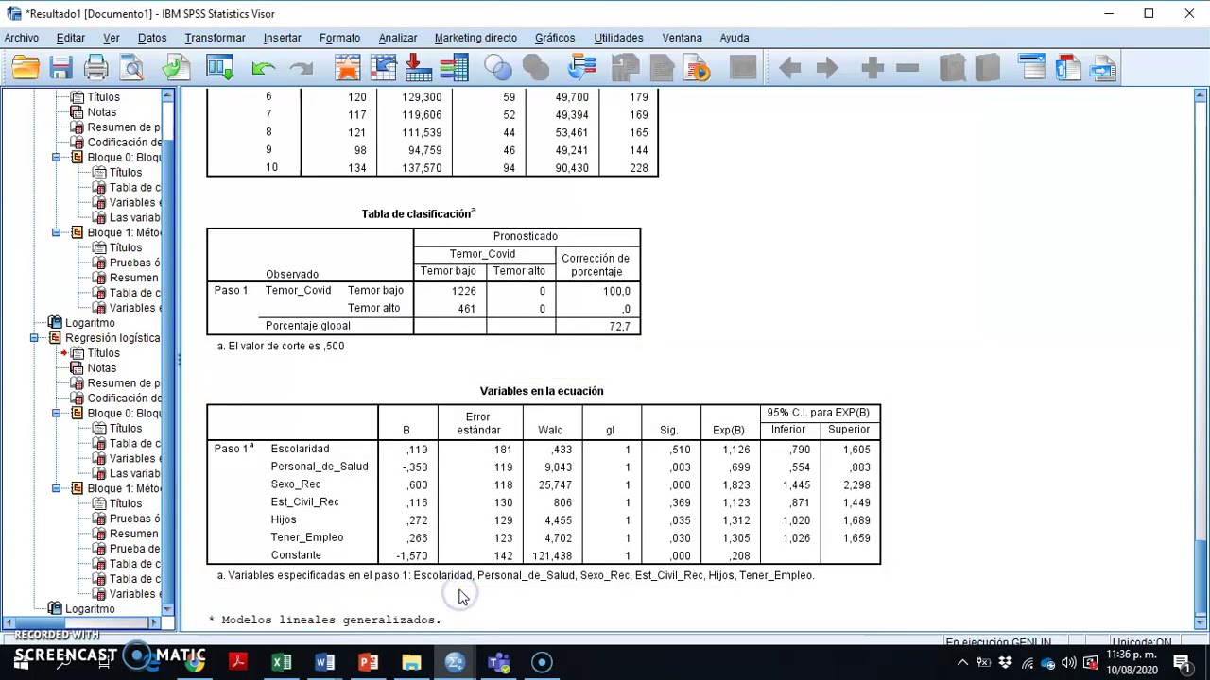
Task: Click the go to variable icon
Action: [x=418, y=67]
